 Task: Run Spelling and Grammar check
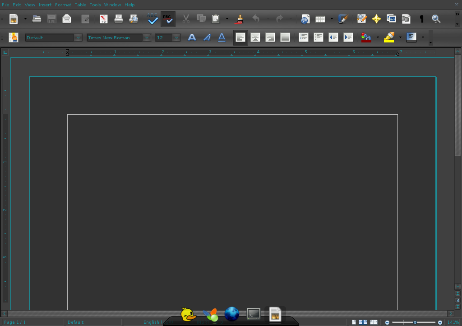153,19
